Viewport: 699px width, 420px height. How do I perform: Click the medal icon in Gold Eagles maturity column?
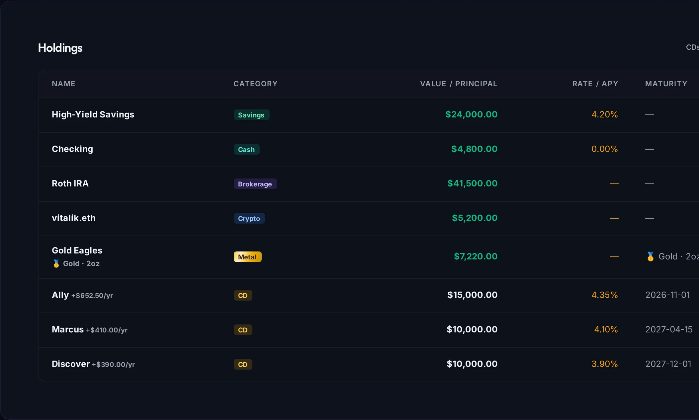pyautogui.click(x=650, y=256)
